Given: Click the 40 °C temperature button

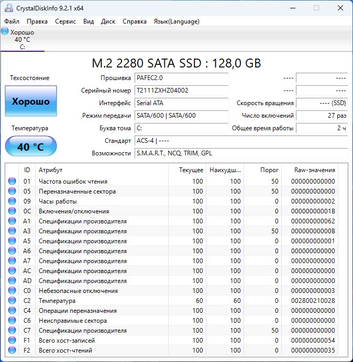Looking at the screenshot, I should pos(31,146).
